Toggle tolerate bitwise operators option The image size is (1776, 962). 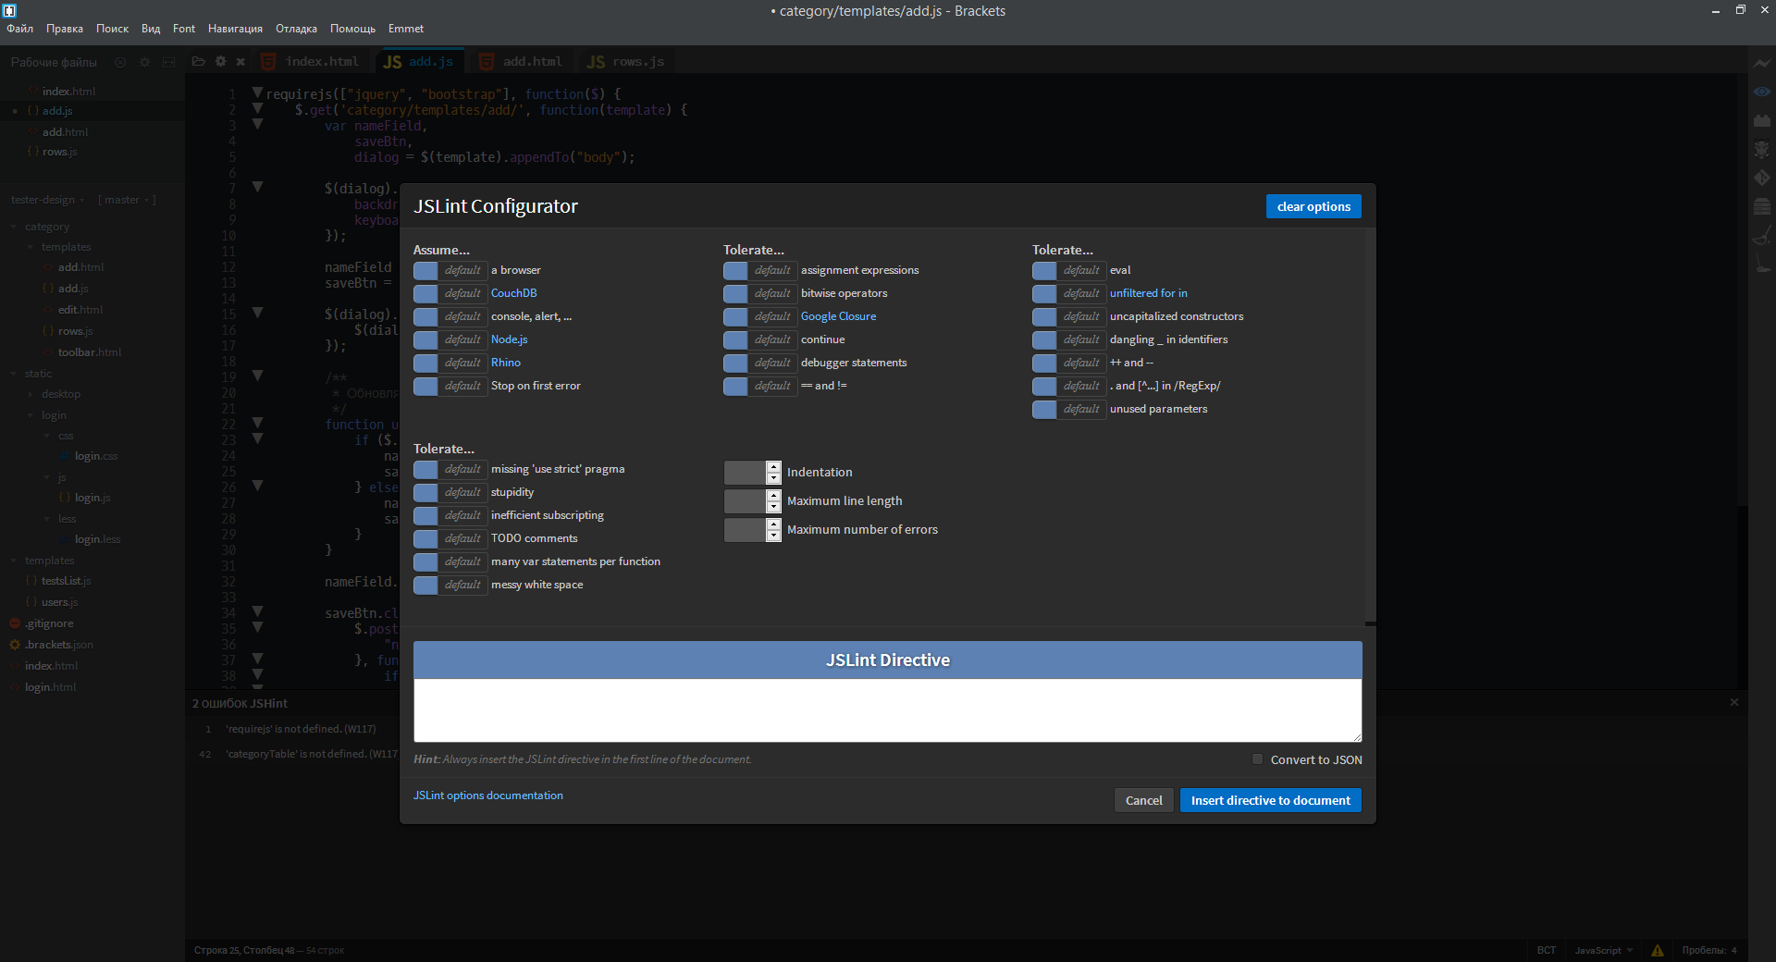[760, 293]
